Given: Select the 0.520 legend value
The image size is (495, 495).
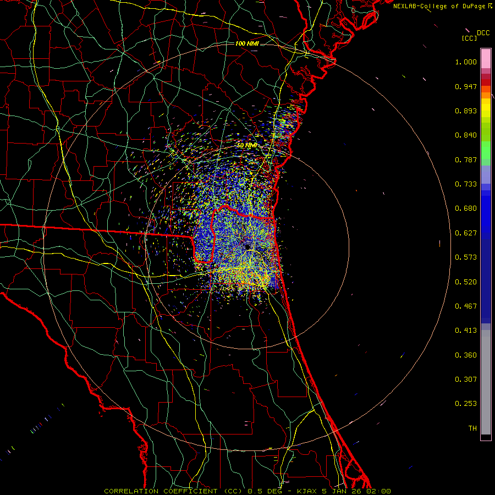Looking at the screenshot, I should pos(466,282).
